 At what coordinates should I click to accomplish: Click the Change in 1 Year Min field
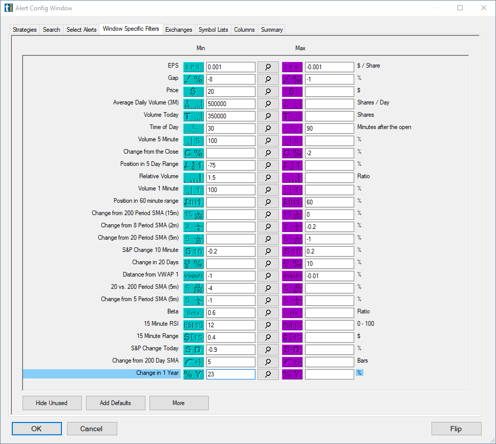(230, 374)
